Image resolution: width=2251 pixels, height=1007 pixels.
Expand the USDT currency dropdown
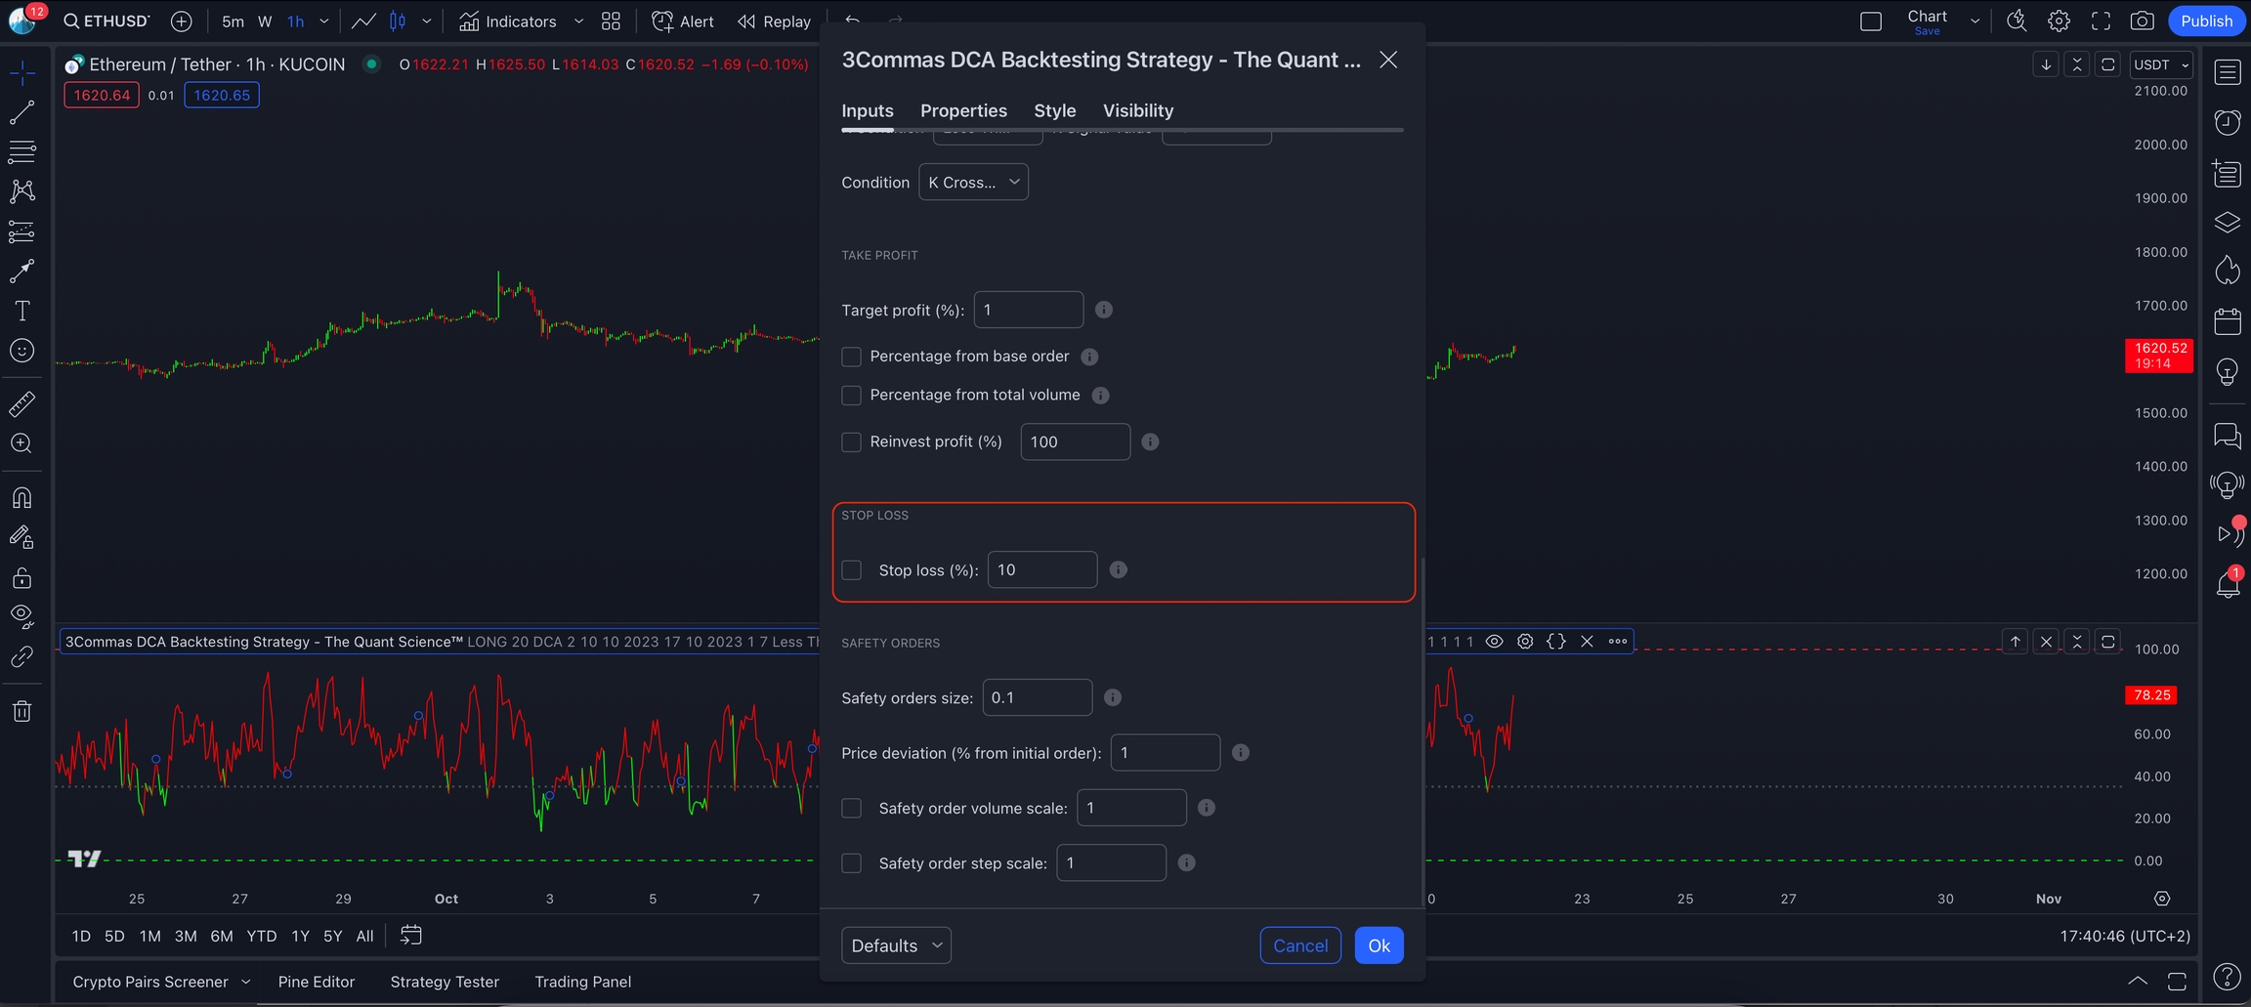[x=2161, y=64]
